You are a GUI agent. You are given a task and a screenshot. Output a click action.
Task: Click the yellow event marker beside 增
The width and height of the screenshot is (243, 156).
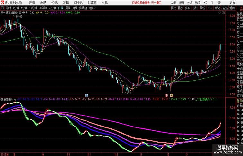coord(171,95)
